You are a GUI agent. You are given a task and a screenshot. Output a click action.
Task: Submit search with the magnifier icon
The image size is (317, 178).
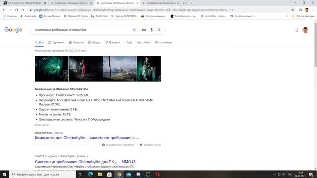[159, 30]
